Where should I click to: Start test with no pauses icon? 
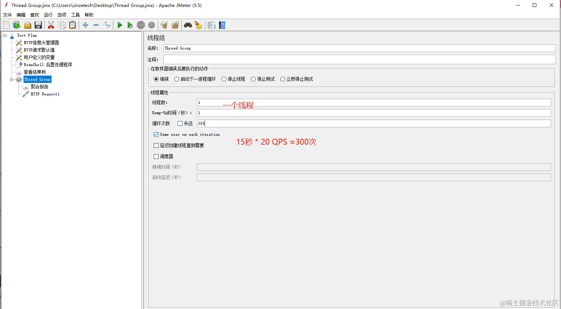pyautogui.click(x=130, y=25)
